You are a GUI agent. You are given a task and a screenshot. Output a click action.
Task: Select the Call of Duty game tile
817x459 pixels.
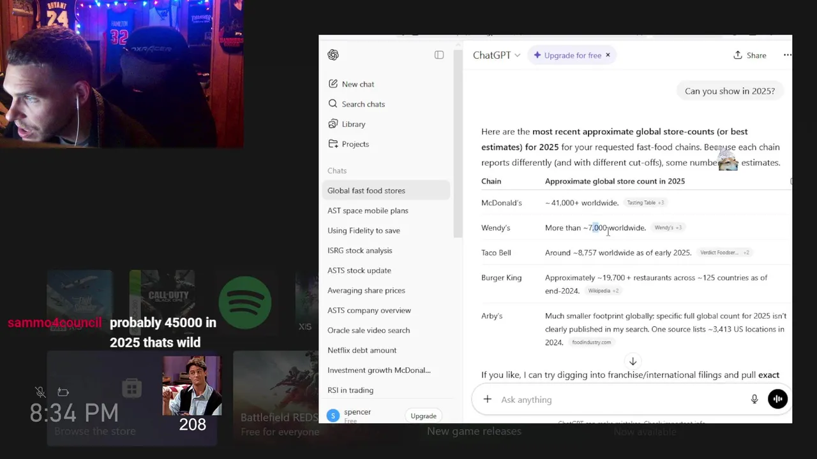coord(161,303)
